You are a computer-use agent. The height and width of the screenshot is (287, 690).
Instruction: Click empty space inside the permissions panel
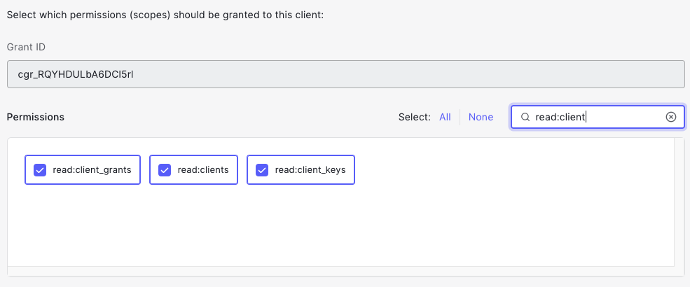point(340,224)
